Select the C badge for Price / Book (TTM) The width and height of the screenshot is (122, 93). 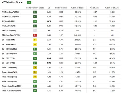35,77
